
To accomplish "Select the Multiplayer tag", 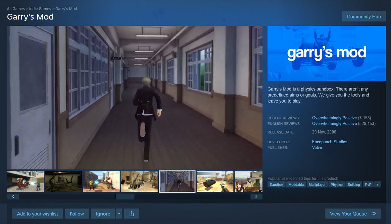I will pyautogui.click(x=317, y=184).
